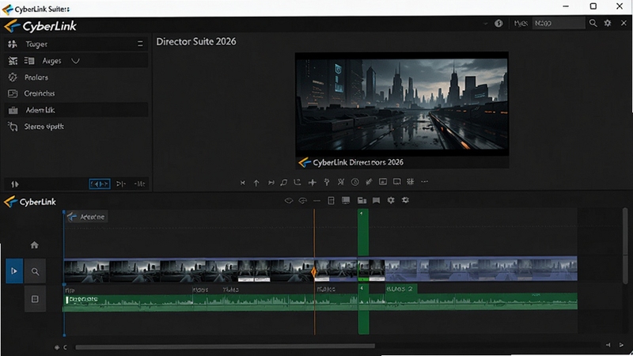The height and width of the screenshot is (356, 633).
Task: Click the split-play icon at sidebar bottom left
Action: 15,184
